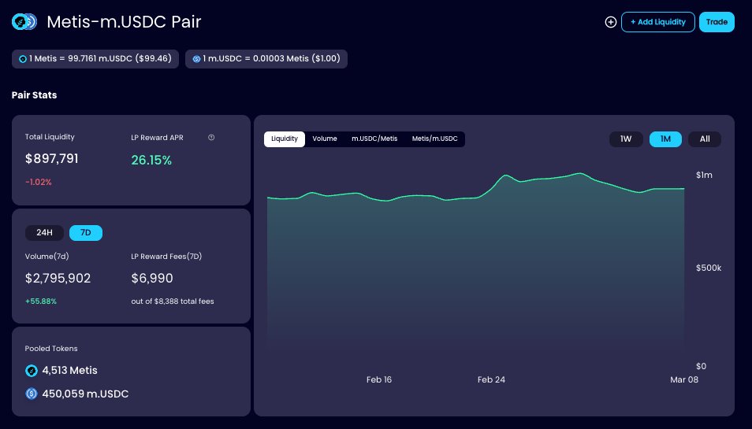752x429 pixels.
Task: Click the Mar 08 axis label
Action: coord(684,379)
